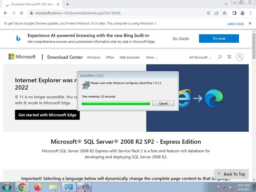Open Chrome three-dot menu
Screen dimensions: 256x192
[x=250, y=13]
